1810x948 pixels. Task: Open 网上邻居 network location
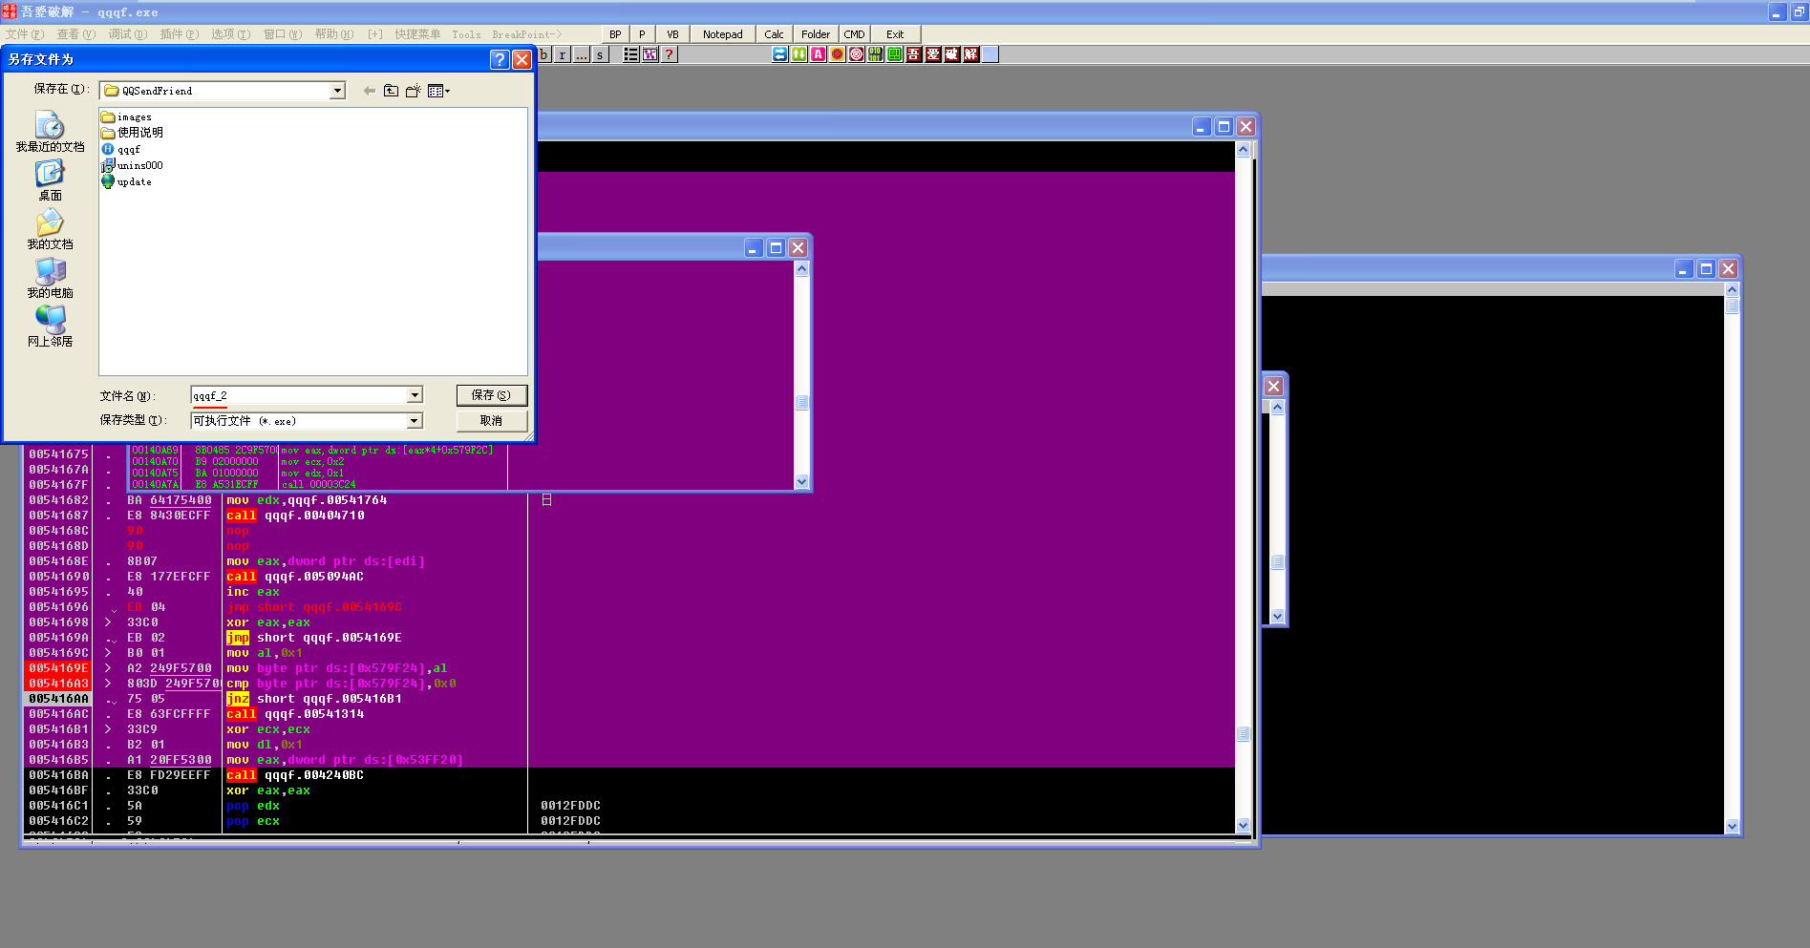(x=50, y=327)
